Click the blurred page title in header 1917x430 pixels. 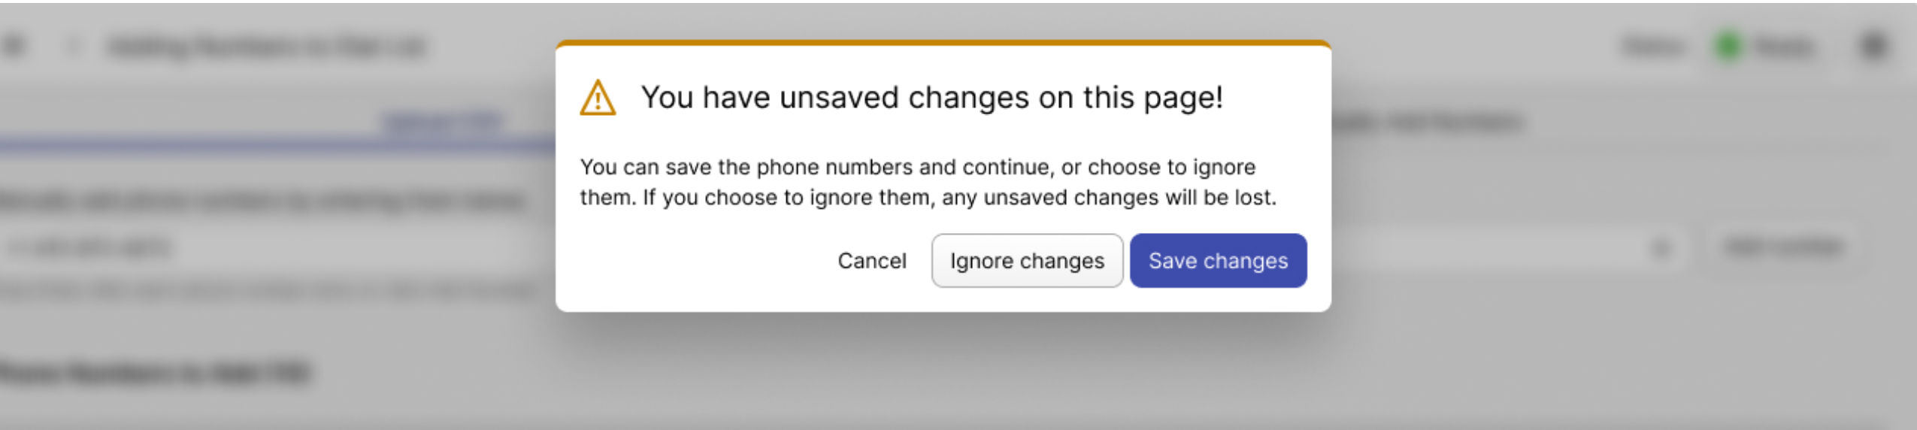[x=267, y=47]
